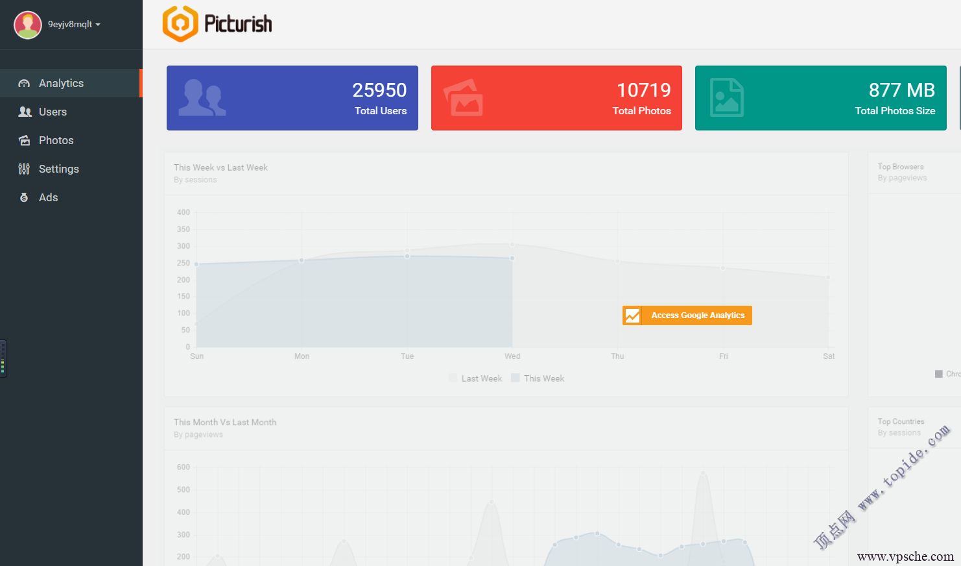The width and height of the screenshot is (961, 566).
Task: Click the Analytics gauge icon in sidebar
Action: pos(24,83)
